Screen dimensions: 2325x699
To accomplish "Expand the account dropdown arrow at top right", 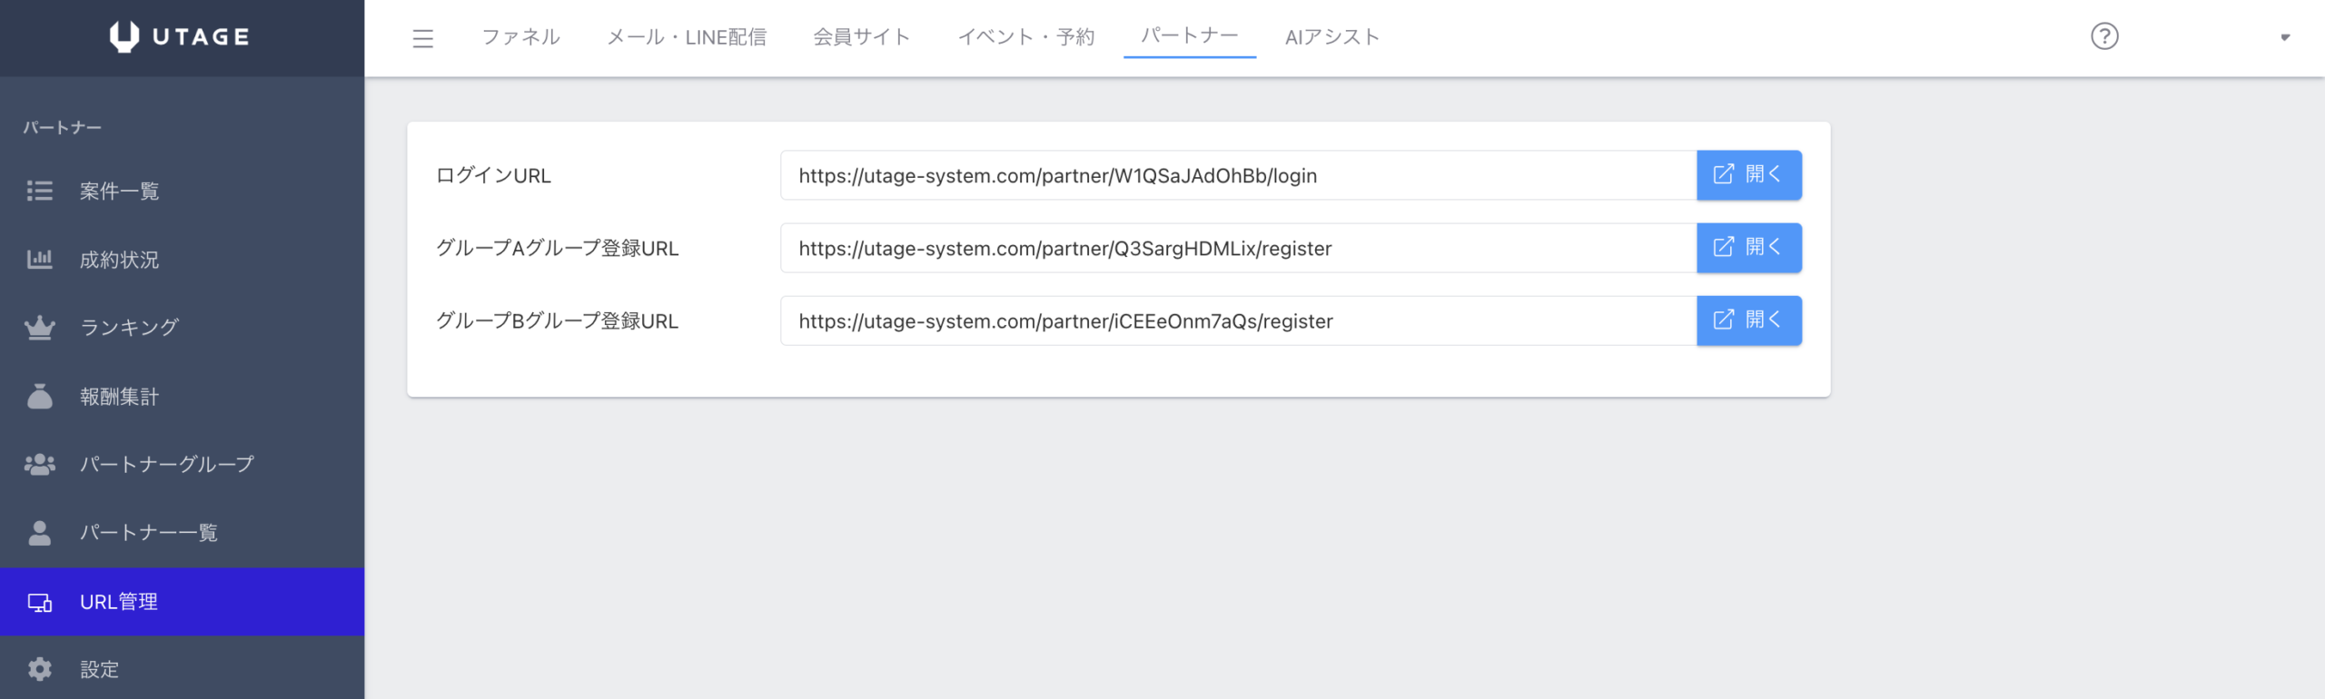I will (2284, 38).
